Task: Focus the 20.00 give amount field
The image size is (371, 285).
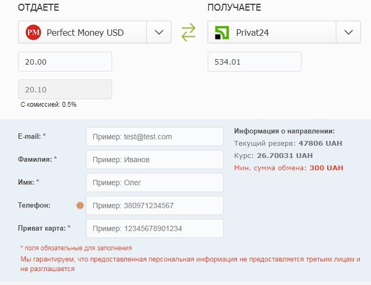Action: click(65, 62)
